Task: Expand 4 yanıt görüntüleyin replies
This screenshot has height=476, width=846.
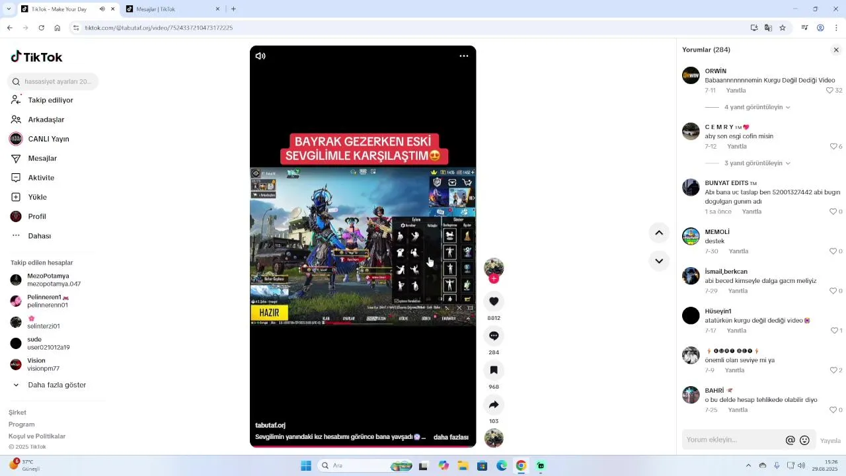Action: coord(757,107)
